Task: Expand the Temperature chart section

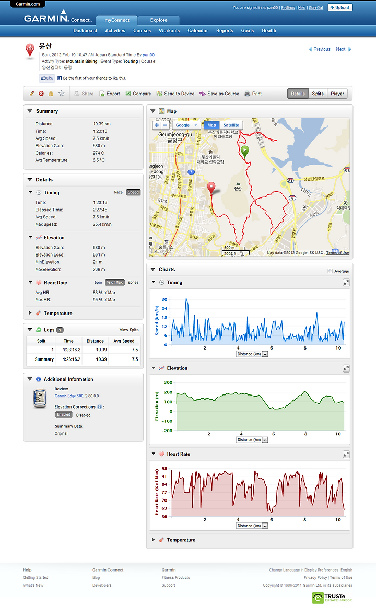Action: pos(154,540)
